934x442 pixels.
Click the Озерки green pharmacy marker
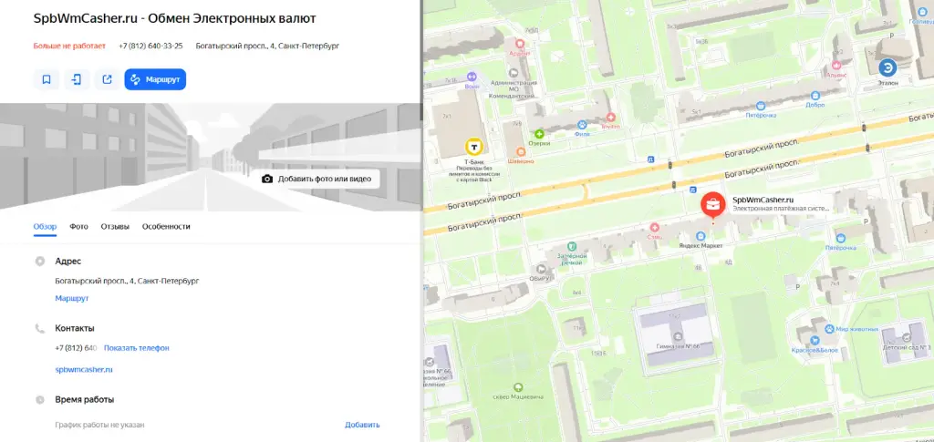(x=540, y=135)
